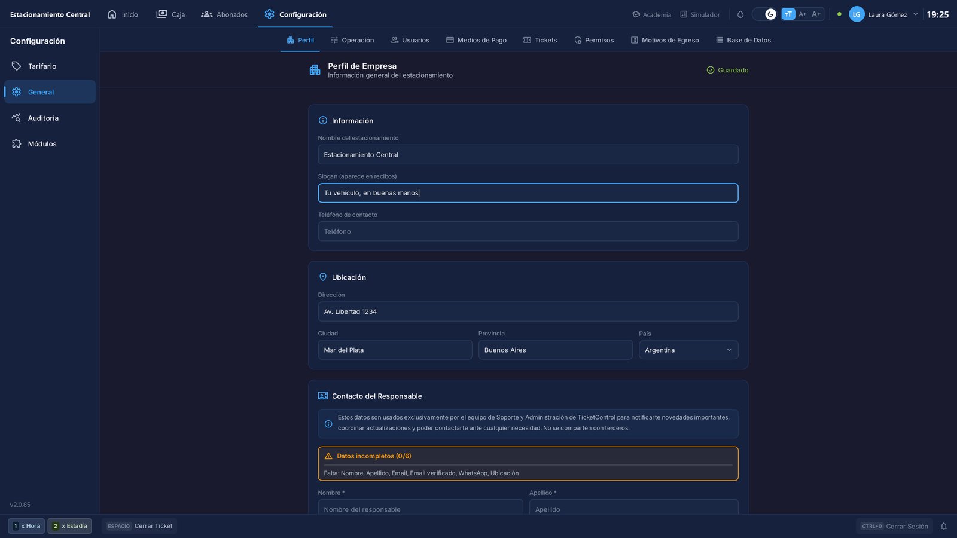Select the medium A+ text size
The height and width of the screenshot is (538, 957).
[x=803, y=14]
